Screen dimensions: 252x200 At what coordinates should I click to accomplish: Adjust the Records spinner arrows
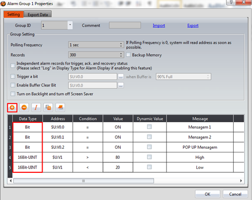coord(121,55)
